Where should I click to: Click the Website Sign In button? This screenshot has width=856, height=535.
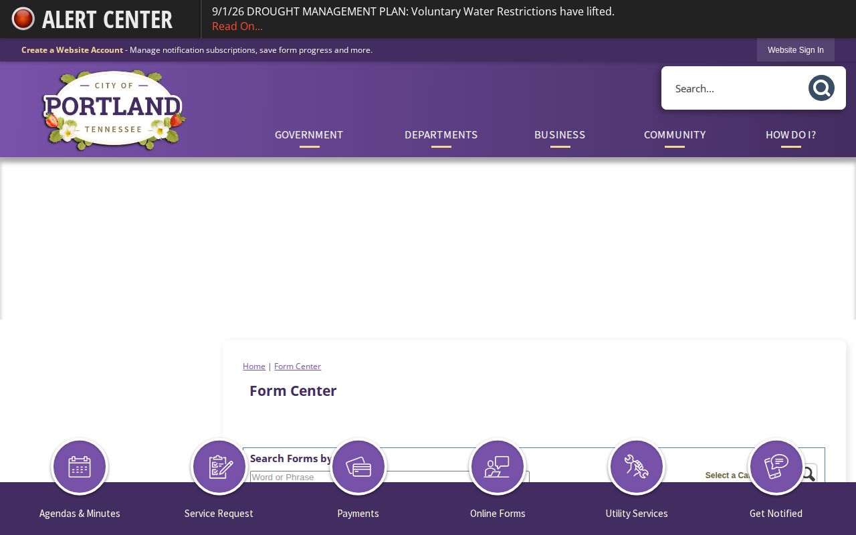click(796, 50)
